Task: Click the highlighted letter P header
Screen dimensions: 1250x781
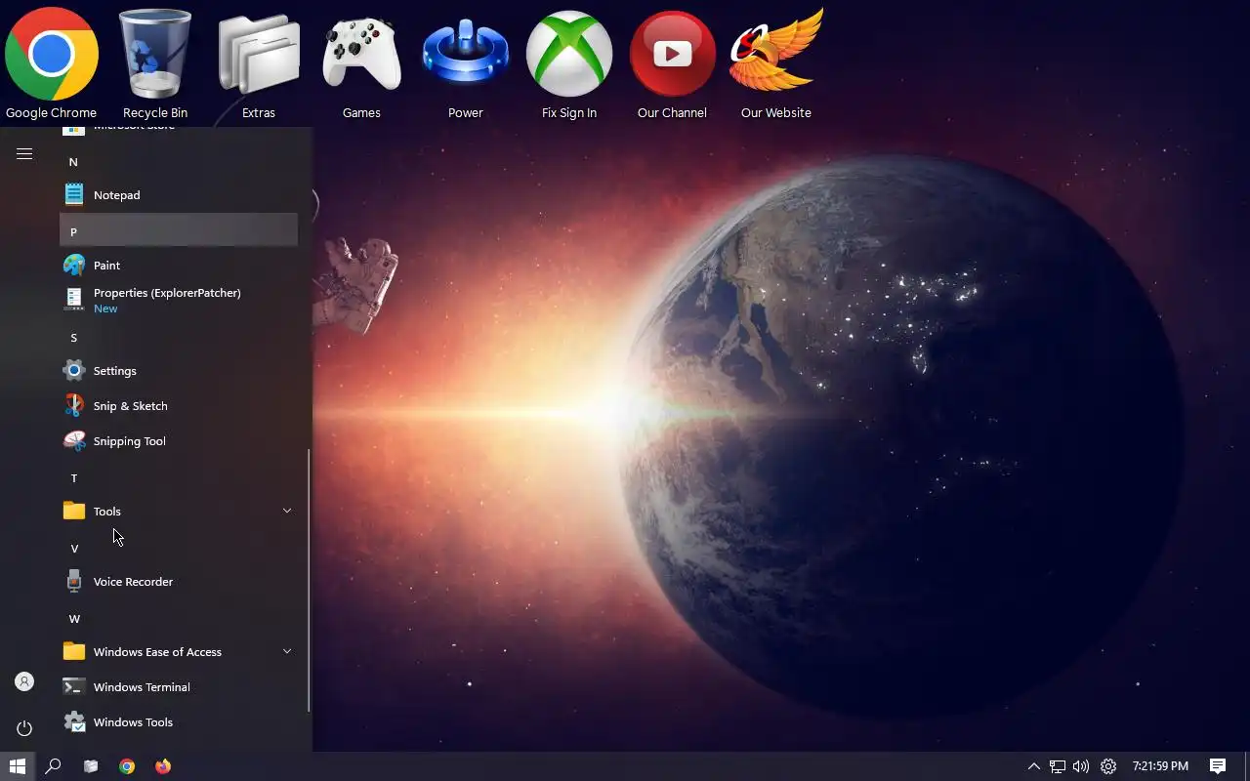Action: (x=179, y=230)
